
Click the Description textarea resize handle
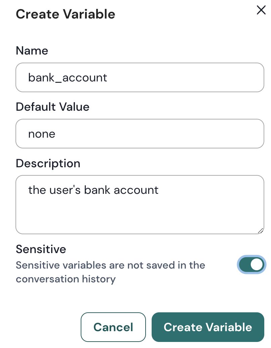point(260,231)
